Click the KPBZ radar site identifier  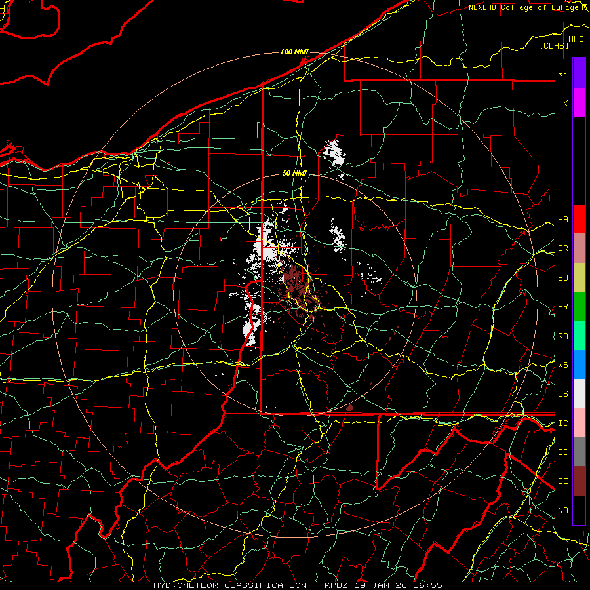pyautogui.click(x=335, y=585)
